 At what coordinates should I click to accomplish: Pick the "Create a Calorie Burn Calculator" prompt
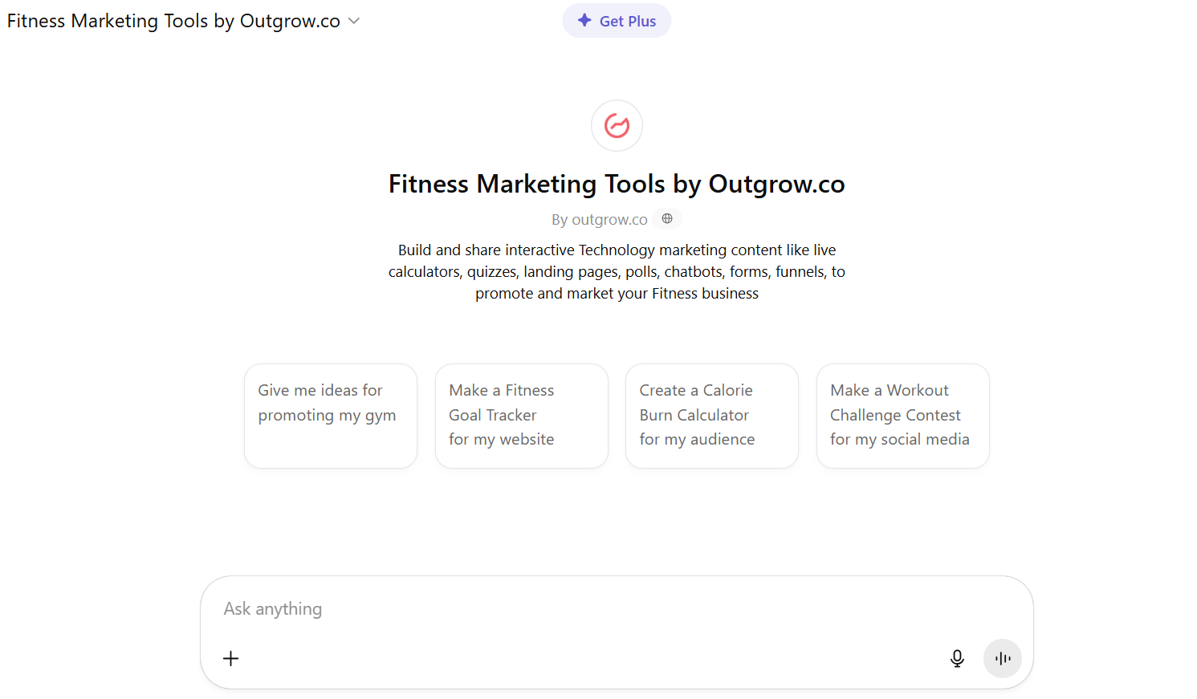[711, 415]
